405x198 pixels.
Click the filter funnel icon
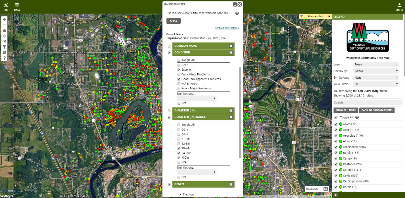click(x=4, y=47)
